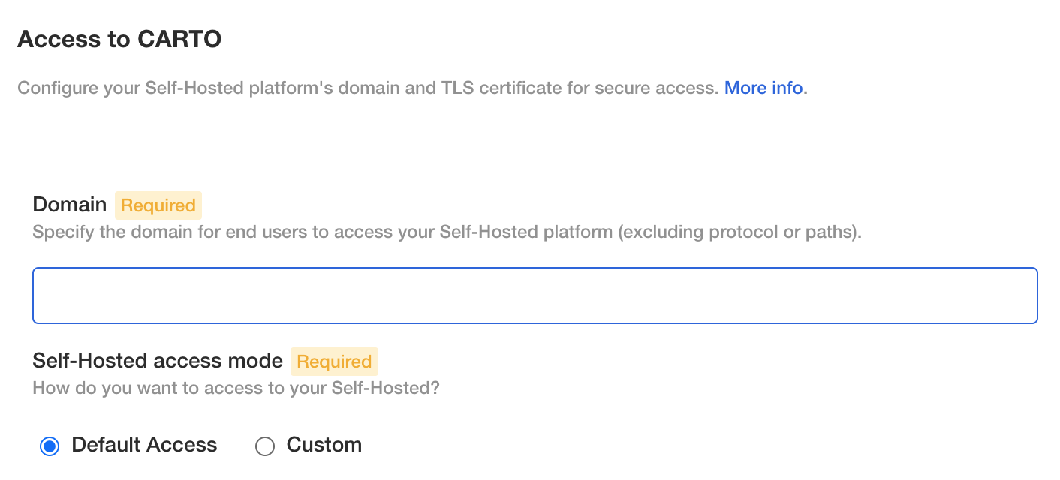Screen dimensions: 1060x480
Task: Click Required badge beside Self-Hosted access mode
Action: pyautogui.click(x=334, y=361)
